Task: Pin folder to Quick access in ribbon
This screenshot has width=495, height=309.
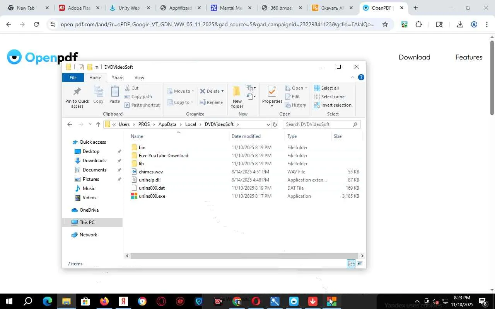Action: pyautogui.click(x=77, y=97)
